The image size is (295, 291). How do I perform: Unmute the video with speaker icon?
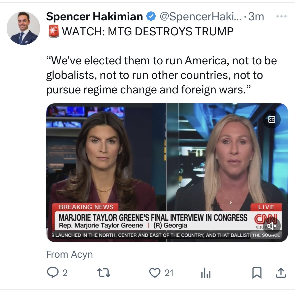tap(272, 226)
